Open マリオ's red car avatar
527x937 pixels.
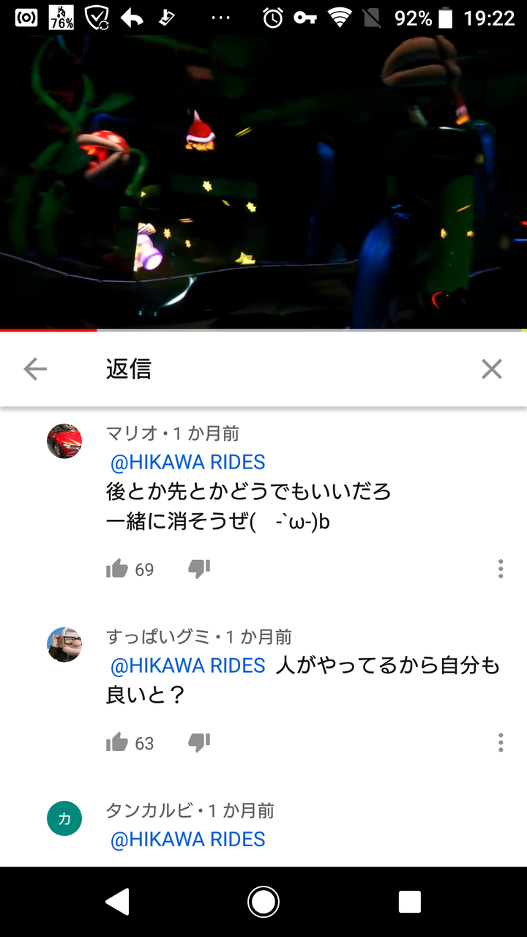coord(64,441)
